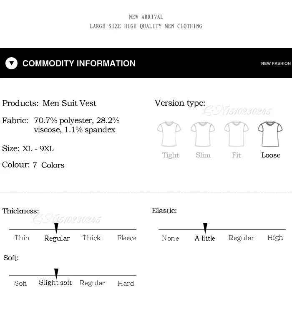Viewport: 292px width, 312px height.
Task: Click the Thickness slider marker at Regular
Action: coord(56,228)
